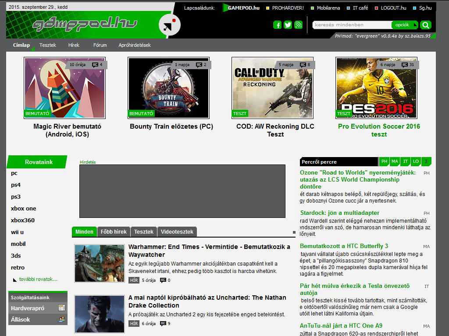This screenshot has width=449, height=336.
Task: Open the Hírek menu item
Action: tap(74, 45)
